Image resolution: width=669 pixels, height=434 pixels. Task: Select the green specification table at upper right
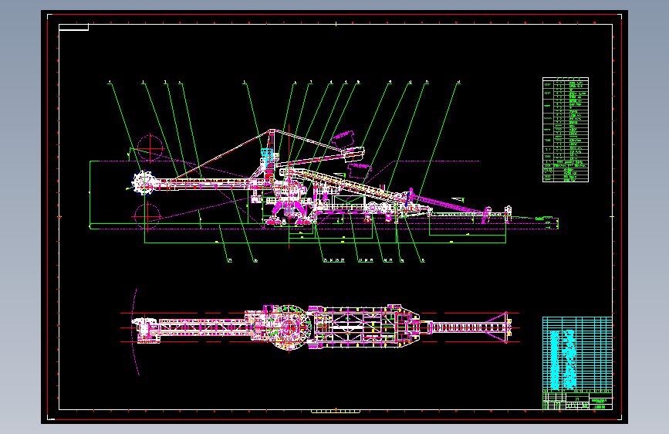[566, 130]
